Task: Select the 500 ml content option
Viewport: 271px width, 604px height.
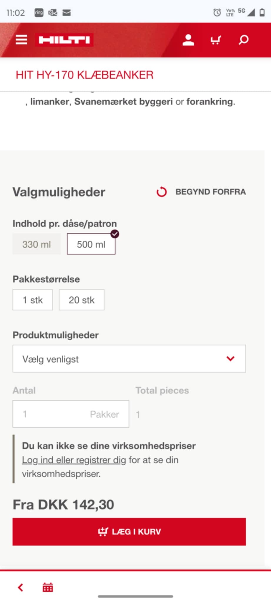Action: click(91, 244)
